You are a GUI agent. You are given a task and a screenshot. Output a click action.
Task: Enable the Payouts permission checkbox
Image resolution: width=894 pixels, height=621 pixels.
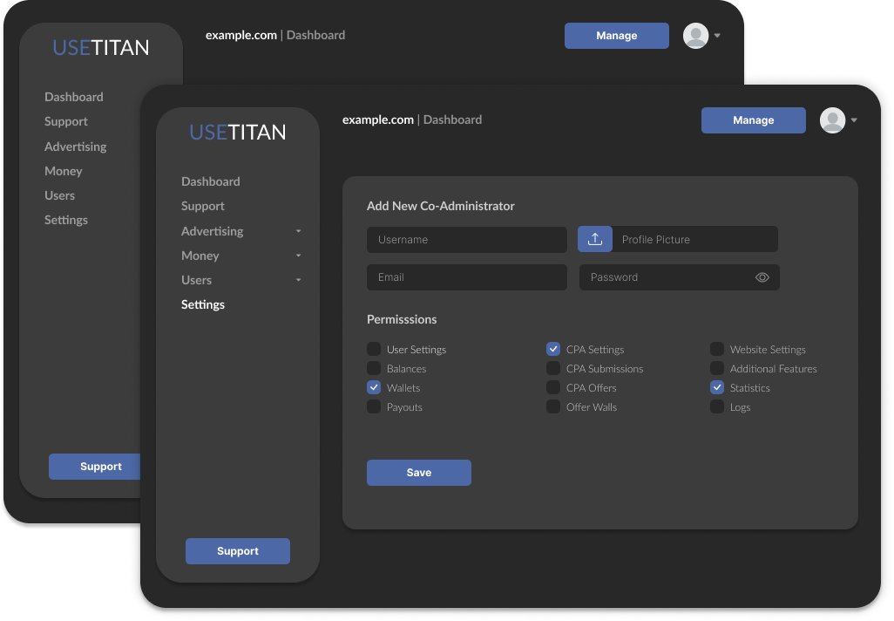tap(374, 407)
